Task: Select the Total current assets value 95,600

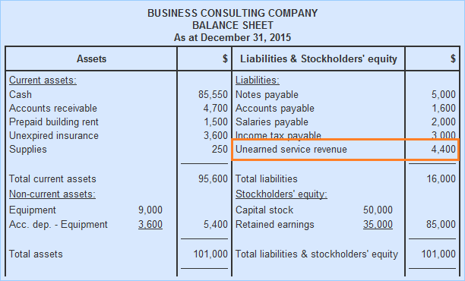Action: pos(213,178)
